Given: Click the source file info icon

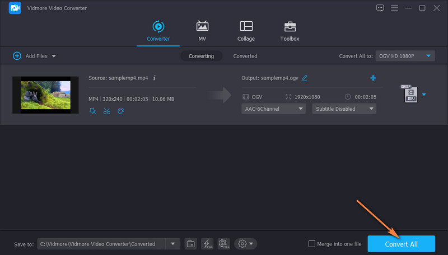Looking at the screenshot, I should click(154, 78).
